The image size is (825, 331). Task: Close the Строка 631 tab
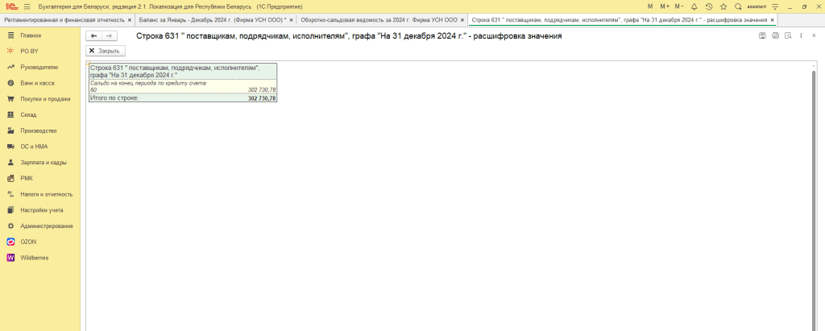coord(773,20)
